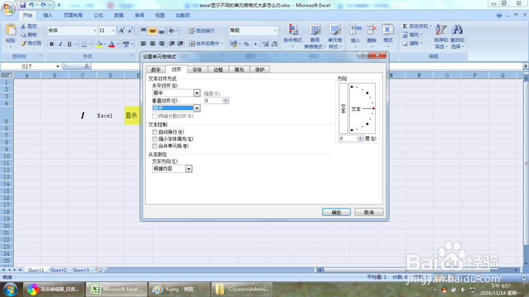The width and height of the screenshot is (529, 297).
Task: Open the 垂直对齐 dropdown
Action: [x=197, y=108]
